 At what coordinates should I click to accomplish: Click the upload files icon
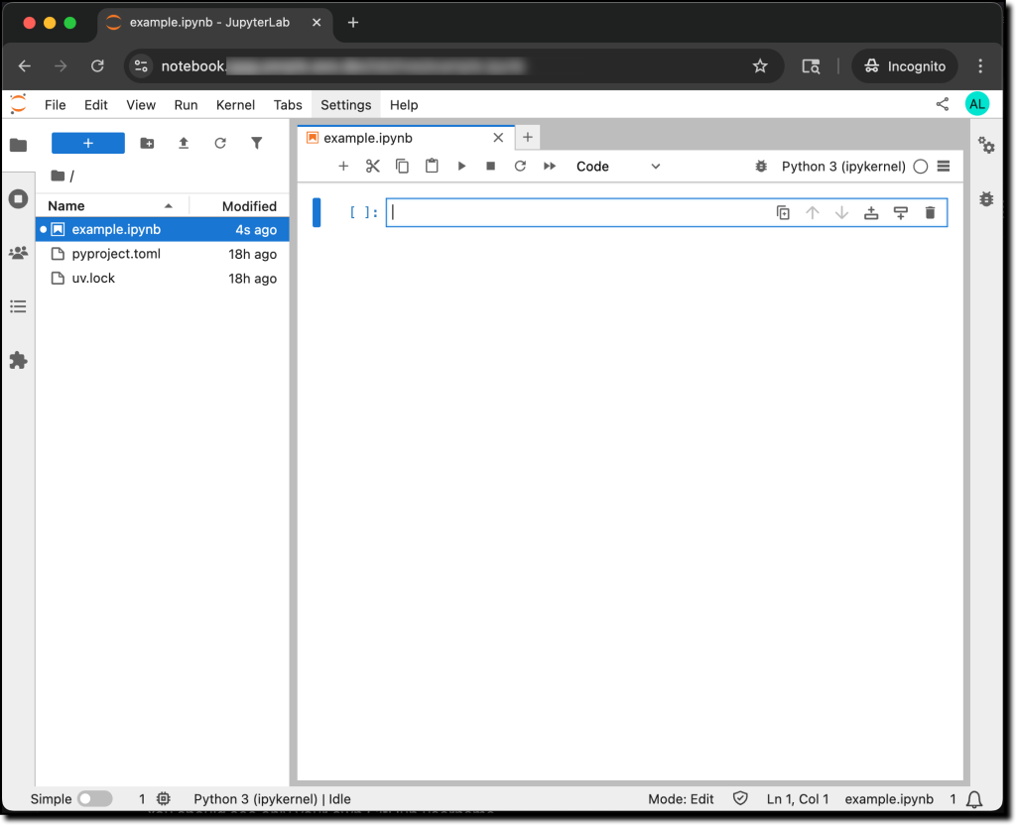pos(184,144)
